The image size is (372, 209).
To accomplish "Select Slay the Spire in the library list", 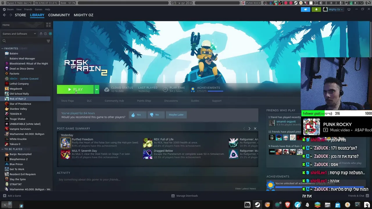I will (x=17, y=179).
